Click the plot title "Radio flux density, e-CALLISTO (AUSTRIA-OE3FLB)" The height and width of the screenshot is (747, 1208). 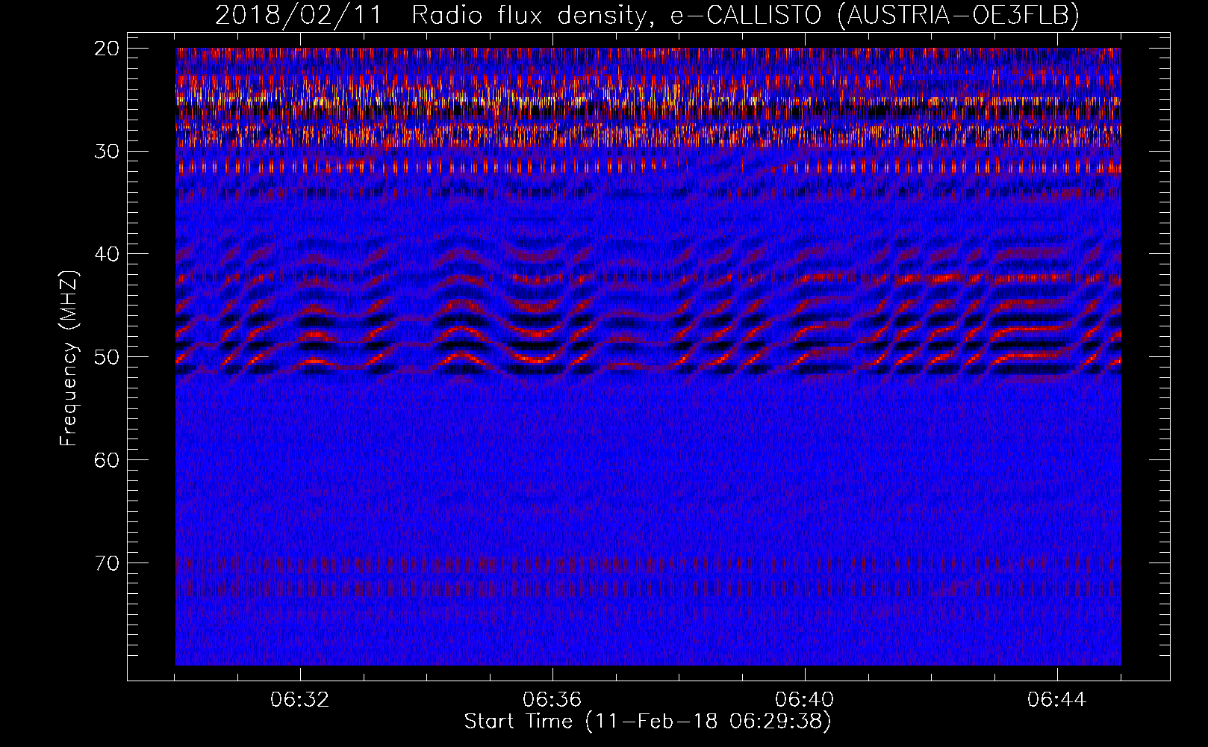click(745, 16)
